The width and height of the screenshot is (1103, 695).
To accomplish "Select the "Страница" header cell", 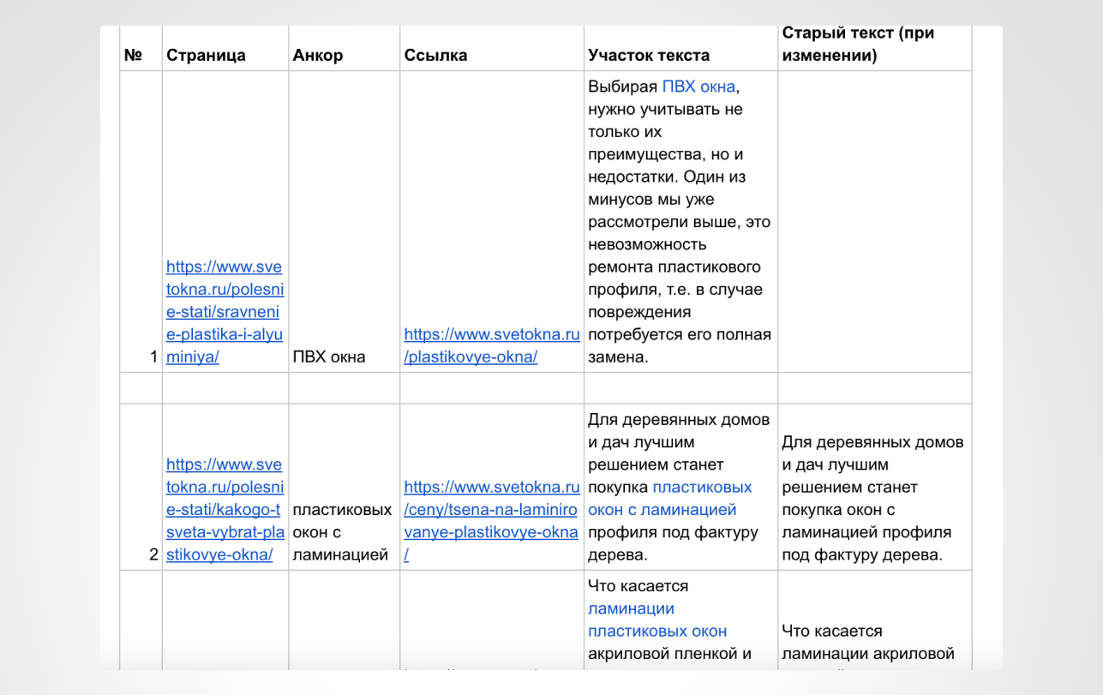I will (x=206, y=56).
